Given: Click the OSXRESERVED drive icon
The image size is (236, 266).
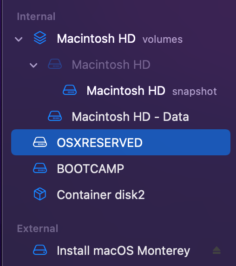Looking at the screenshot, I should (x=40, y=142).
